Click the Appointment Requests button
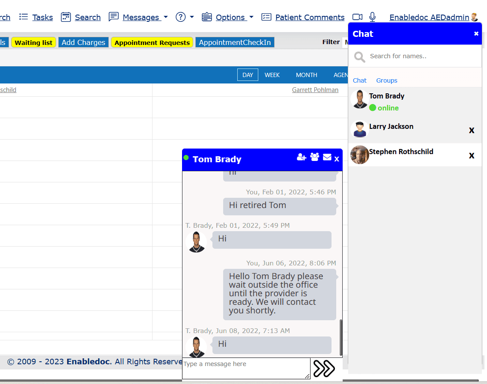The width and height of the screenshot is (487, 384). pyautogui.click(x=152, y=42)
